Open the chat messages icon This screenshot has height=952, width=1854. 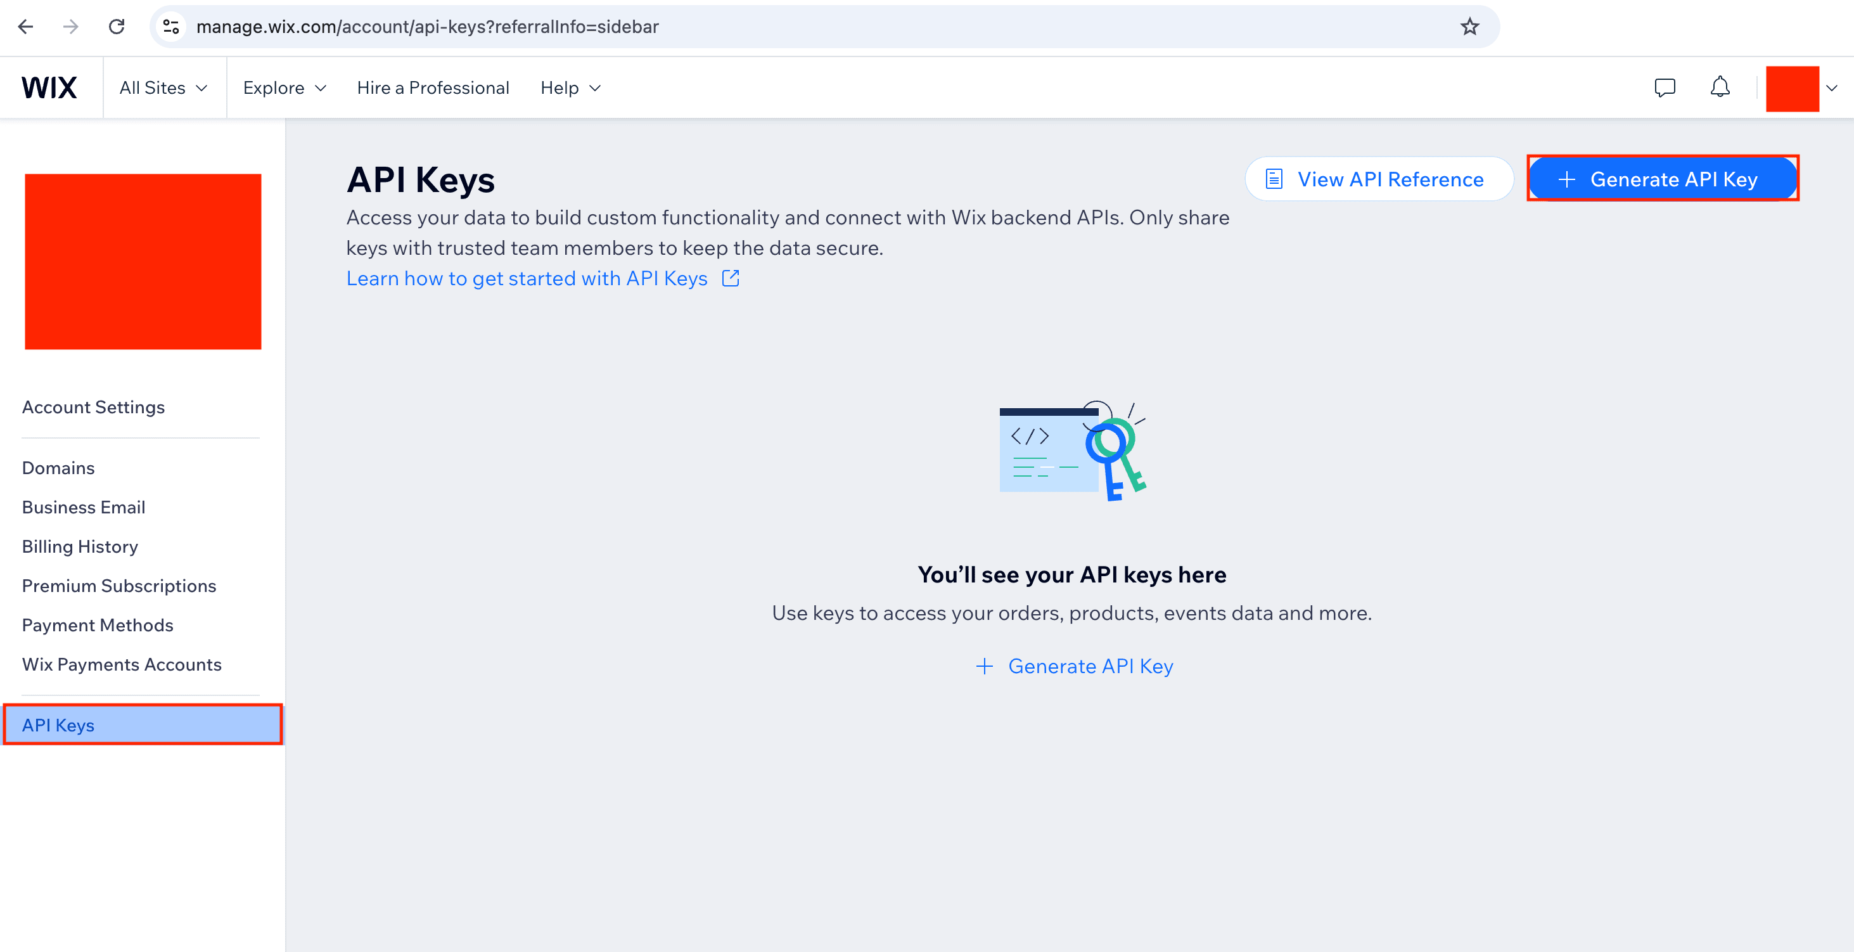[x=1665, y=88]
